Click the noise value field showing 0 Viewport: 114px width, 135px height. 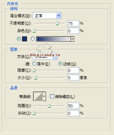[x=73, y=31]
